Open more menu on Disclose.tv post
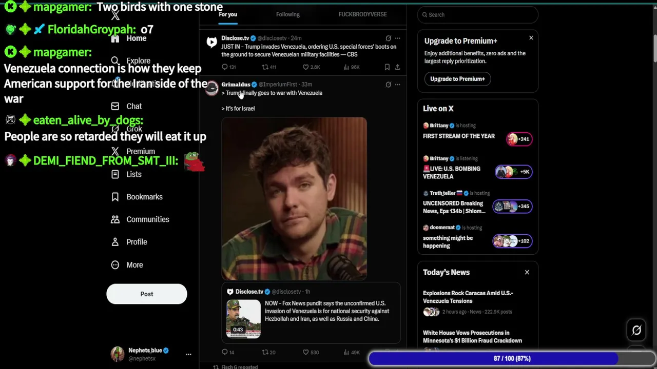 click(x=397, y=38)
